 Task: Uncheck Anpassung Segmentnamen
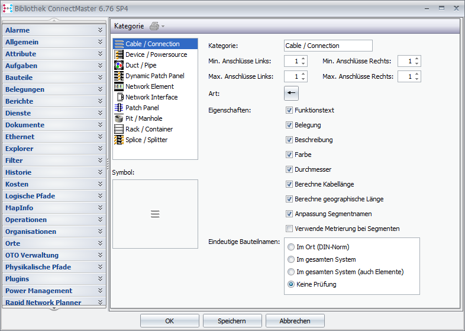pyautogui.click(x=289, y=214)
